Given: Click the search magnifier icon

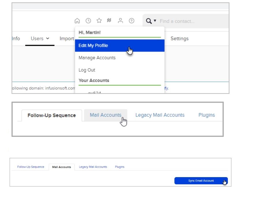Looking at the screenshot, I should click(149, 21).
